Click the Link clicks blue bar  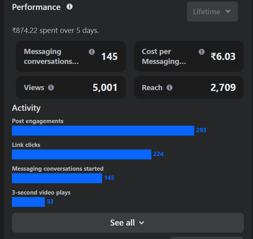pyautogui.click(x=81, y=154)
